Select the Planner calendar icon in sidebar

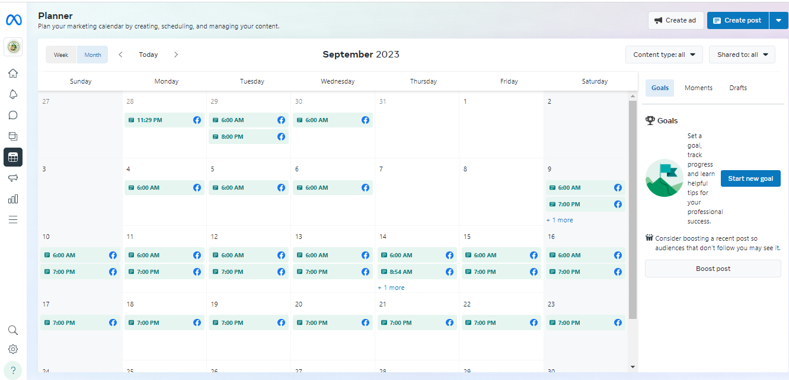point(13,157)
